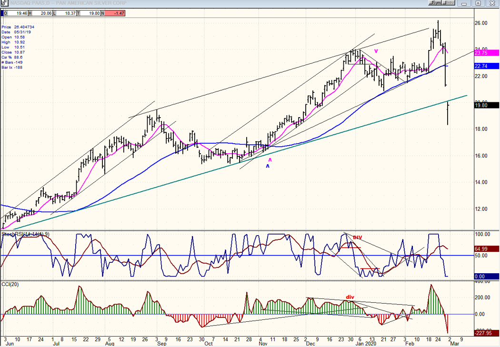This screenshot has height=347, width=500.
Task: Select the StochRSI indicator panel title
Action: coord(20,235)
